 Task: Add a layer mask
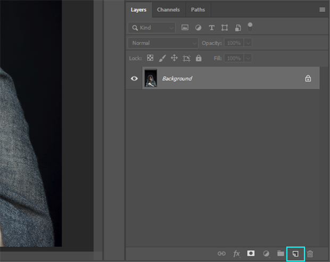tap(251, 253)
